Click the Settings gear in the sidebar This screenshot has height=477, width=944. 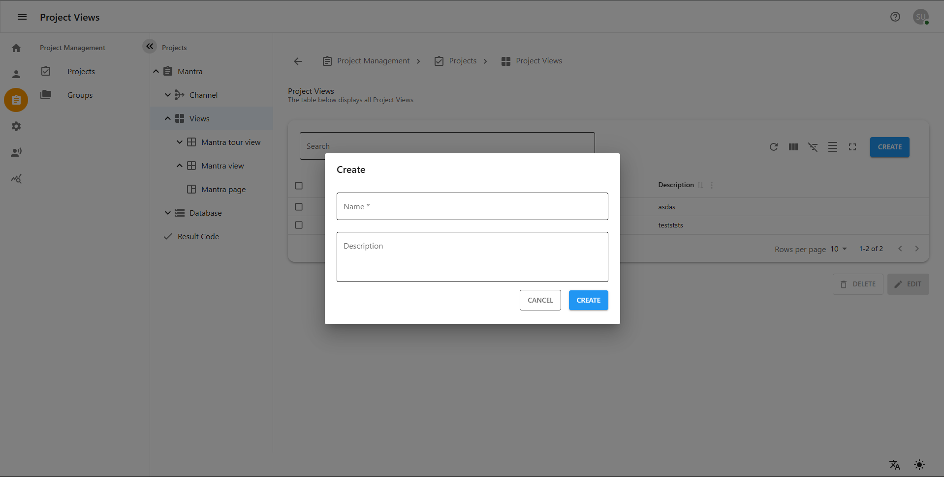point(16,126)
